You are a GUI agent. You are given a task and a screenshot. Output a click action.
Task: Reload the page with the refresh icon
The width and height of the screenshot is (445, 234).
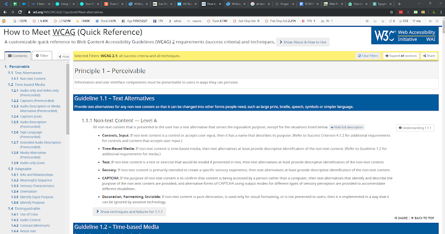click(x=20, y=12)
